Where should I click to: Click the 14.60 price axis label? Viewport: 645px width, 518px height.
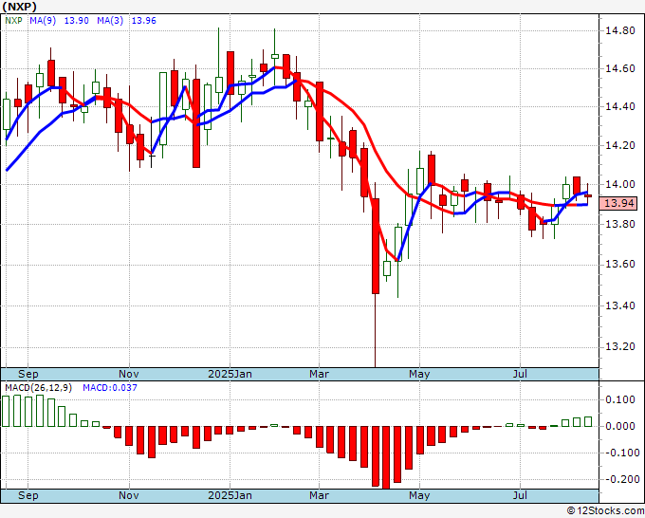point(619,68)
